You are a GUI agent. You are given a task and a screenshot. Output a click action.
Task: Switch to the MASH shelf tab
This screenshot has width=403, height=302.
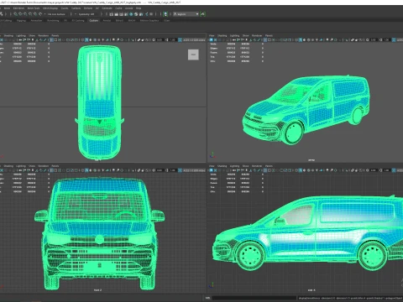131,20
